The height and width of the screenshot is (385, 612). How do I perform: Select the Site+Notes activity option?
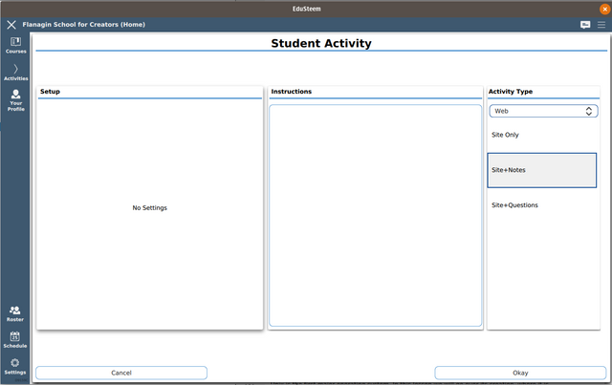[x=542, y=170]
